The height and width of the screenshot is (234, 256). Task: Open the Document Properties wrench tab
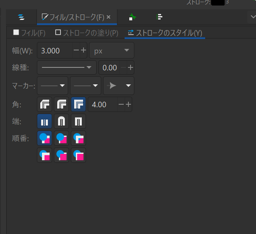point(132,17)
